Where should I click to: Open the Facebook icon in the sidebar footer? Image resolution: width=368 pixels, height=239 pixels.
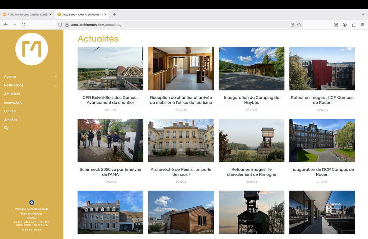tap(32, 202)
